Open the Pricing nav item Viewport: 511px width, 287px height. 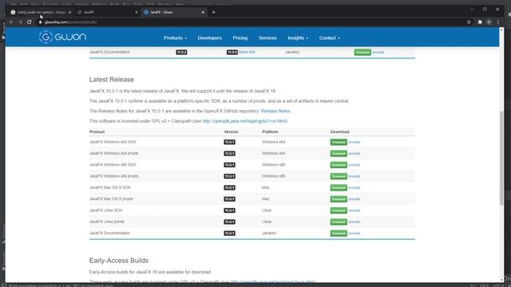pyautogui.click(x=240, y=38)
